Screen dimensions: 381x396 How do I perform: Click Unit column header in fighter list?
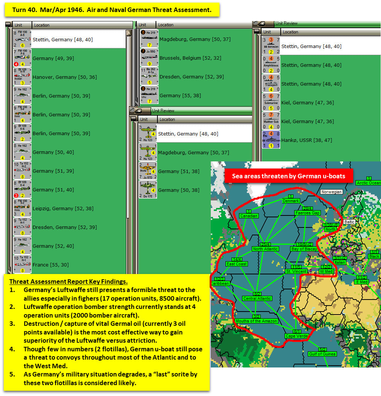22,25
